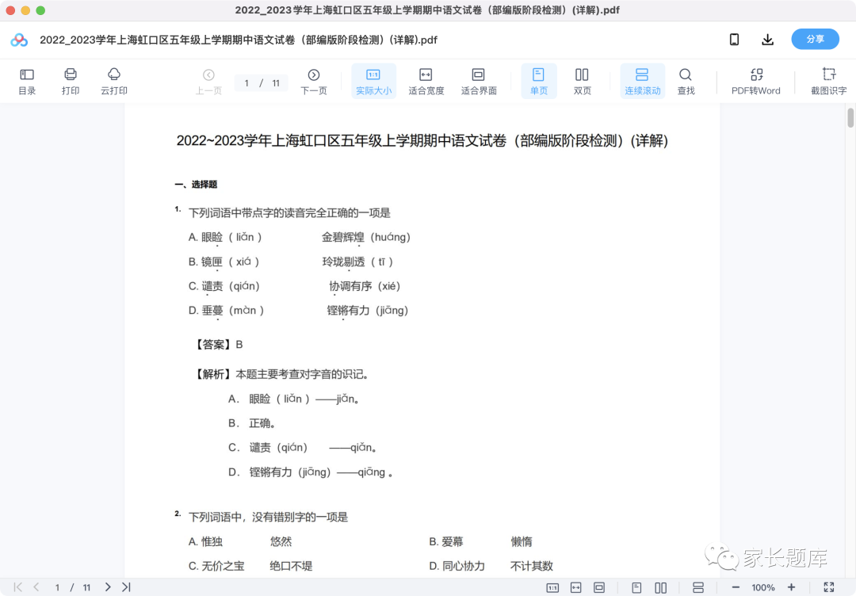Image resolution: width=856 pixels, height=596 pixels.
Task: Click the 【解析】 explanation line
Action: [x=282, y=374]
